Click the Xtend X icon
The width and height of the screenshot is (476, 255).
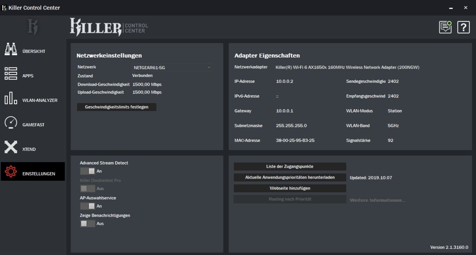coord(11,147)
